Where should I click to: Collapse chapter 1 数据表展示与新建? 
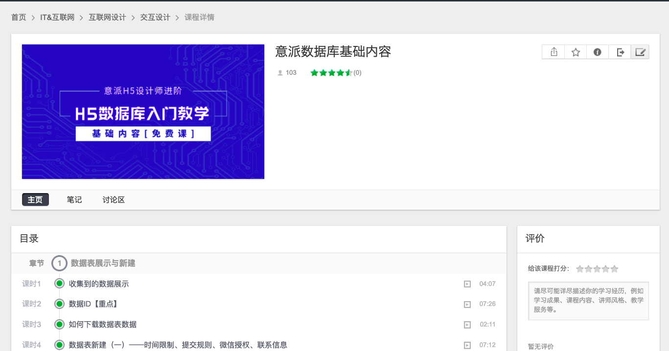coord(59,263)
